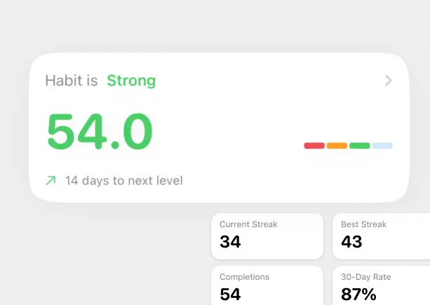Click the "14 days to next level" text
The image size is (430, 305).
[123, 181]
